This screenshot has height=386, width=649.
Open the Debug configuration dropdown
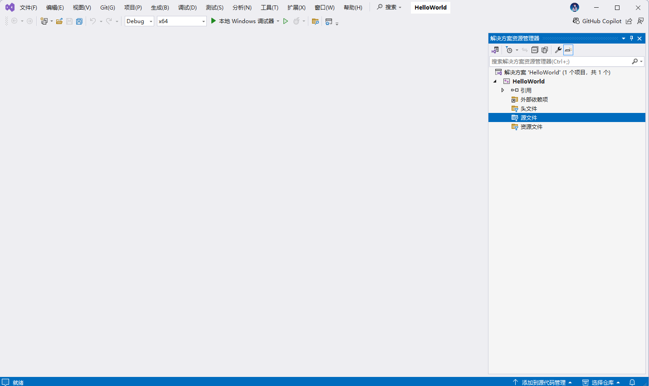pos(139,21)
